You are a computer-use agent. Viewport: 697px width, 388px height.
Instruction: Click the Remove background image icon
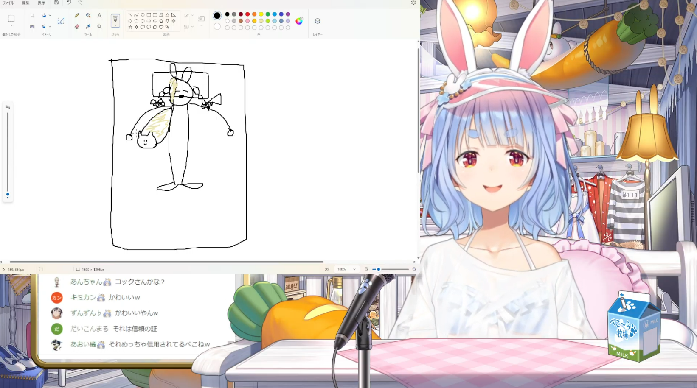point(32,26)
